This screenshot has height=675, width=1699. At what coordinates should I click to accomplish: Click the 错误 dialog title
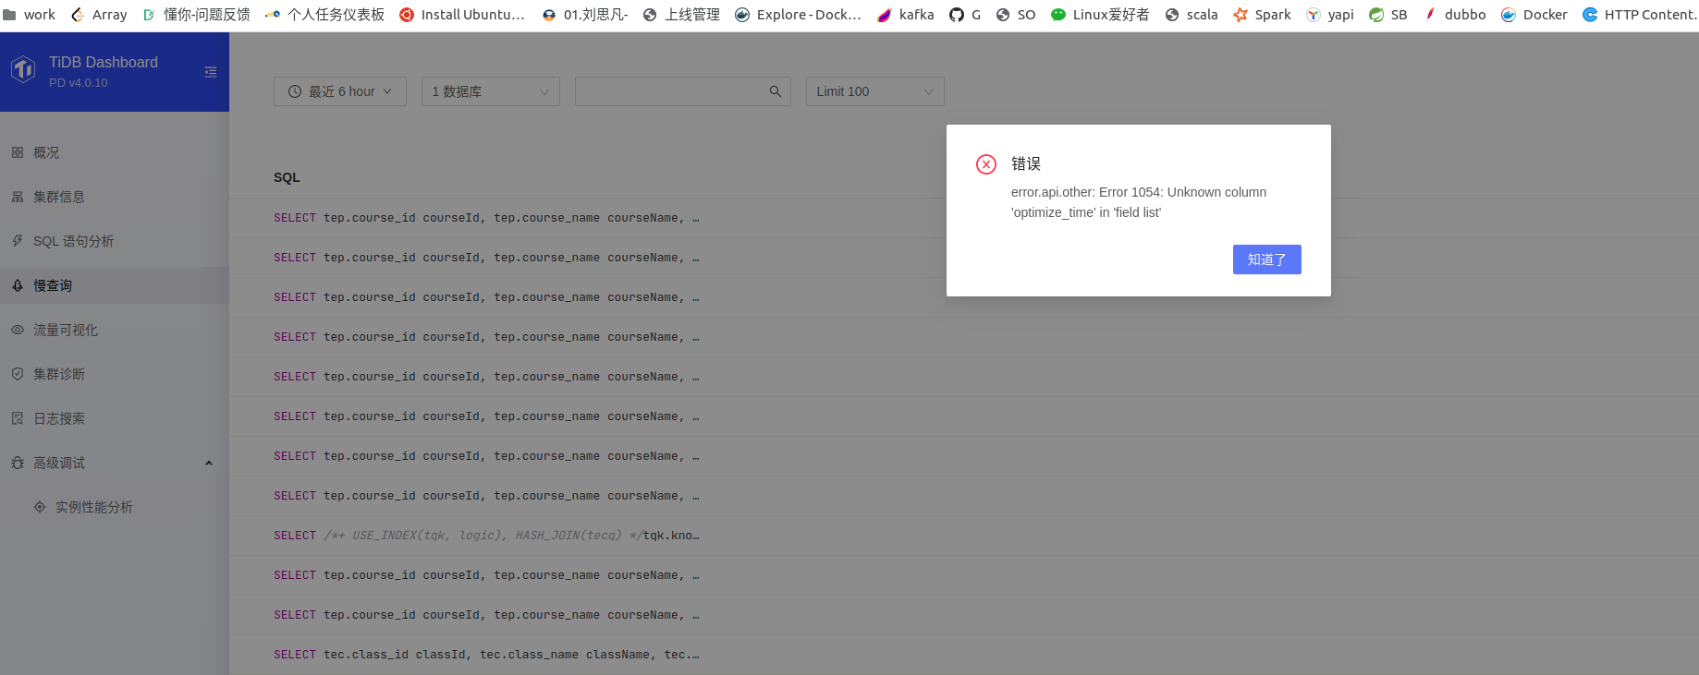pyautogui.click(x=1026, y=163)
